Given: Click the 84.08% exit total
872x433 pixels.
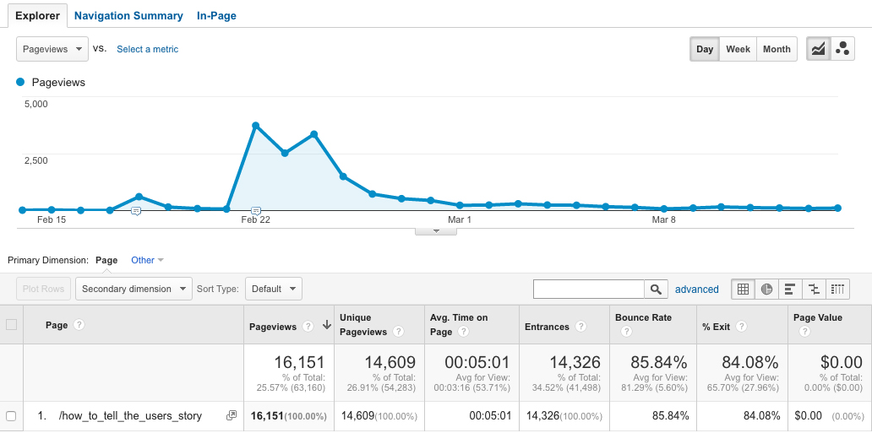Looking at the screenshot, I should 749,362.
